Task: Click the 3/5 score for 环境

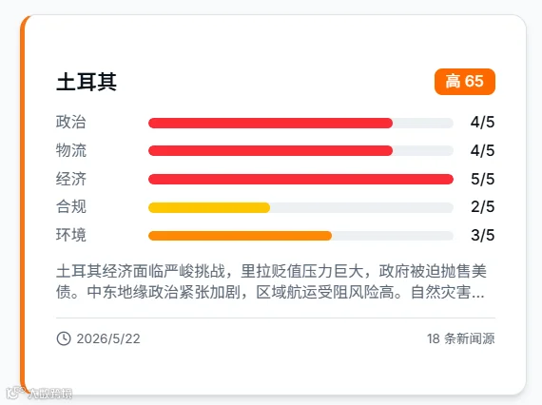Action: click(x=482, y=236)
